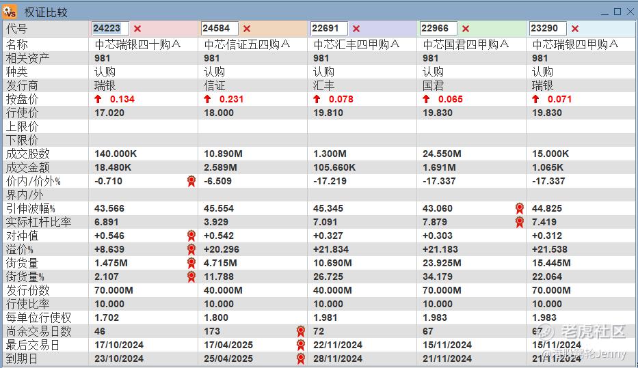Viewport: 638px width, 368px height.
Task: Remove warrant 22691 with its red X
Action: (356, 29)
